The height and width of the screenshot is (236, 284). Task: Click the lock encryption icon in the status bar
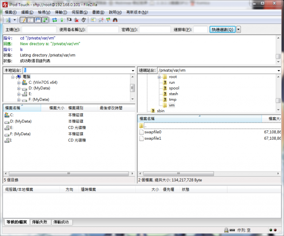[x=226, y=230]
